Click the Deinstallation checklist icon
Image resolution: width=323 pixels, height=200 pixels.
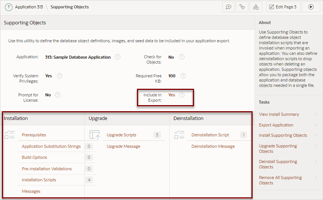point(179,134)
